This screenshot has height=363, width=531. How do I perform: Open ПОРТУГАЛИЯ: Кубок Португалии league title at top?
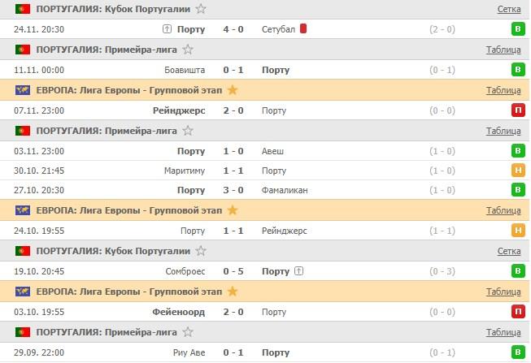113,9
